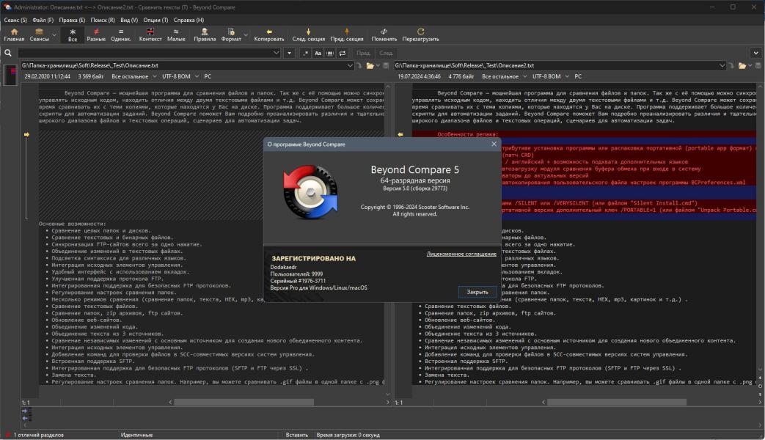Open left pane Все остальное dropdown
The image size is (765, 440).
point(133,76)
